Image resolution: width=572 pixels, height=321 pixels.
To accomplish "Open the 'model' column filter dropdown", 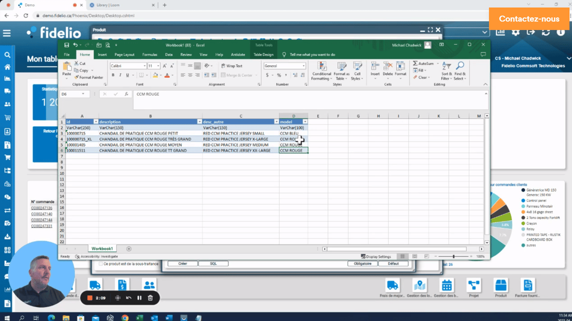I will point(305,122).
